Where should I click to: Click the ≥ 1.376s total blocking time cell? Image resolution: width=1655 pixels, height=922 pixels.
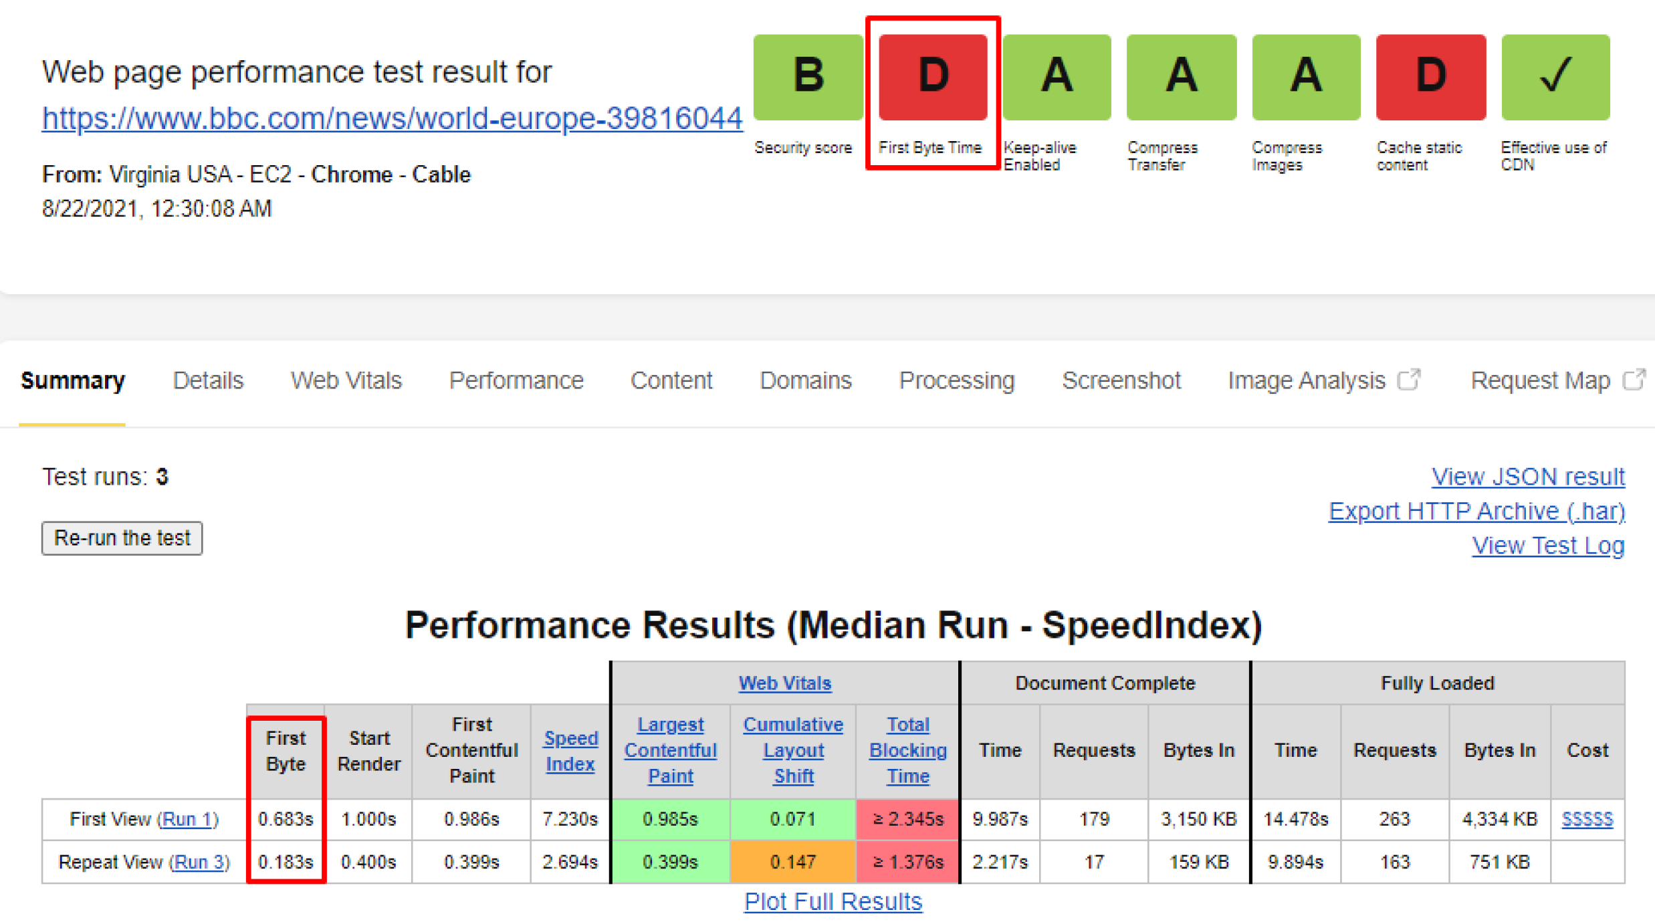coord(908,862)
